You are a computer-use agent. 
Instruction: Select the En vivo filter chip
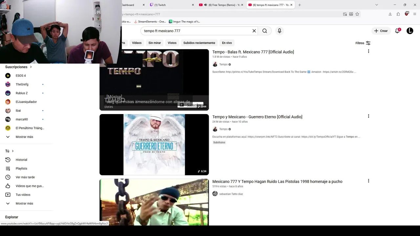[x=227, y=43]
